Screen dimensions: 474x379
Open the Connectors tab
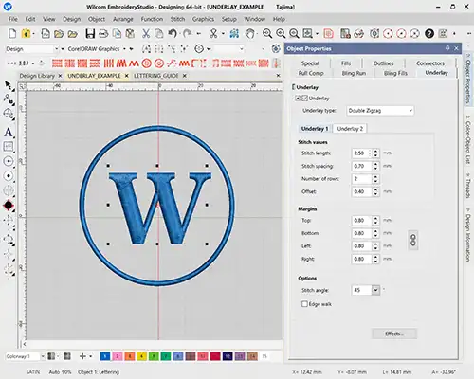(430, 63)
